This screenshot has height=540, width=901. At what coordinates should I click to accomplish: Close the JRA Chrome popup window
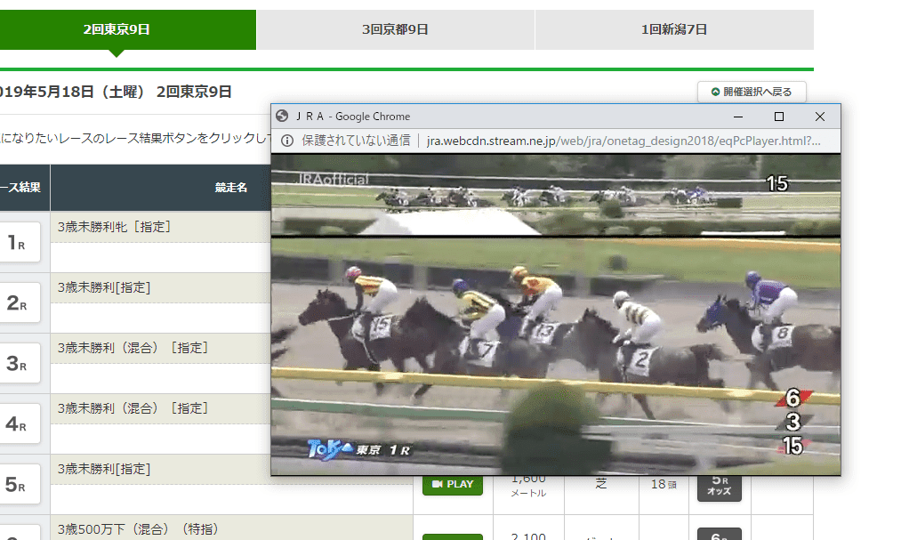(x=820, y=117)
